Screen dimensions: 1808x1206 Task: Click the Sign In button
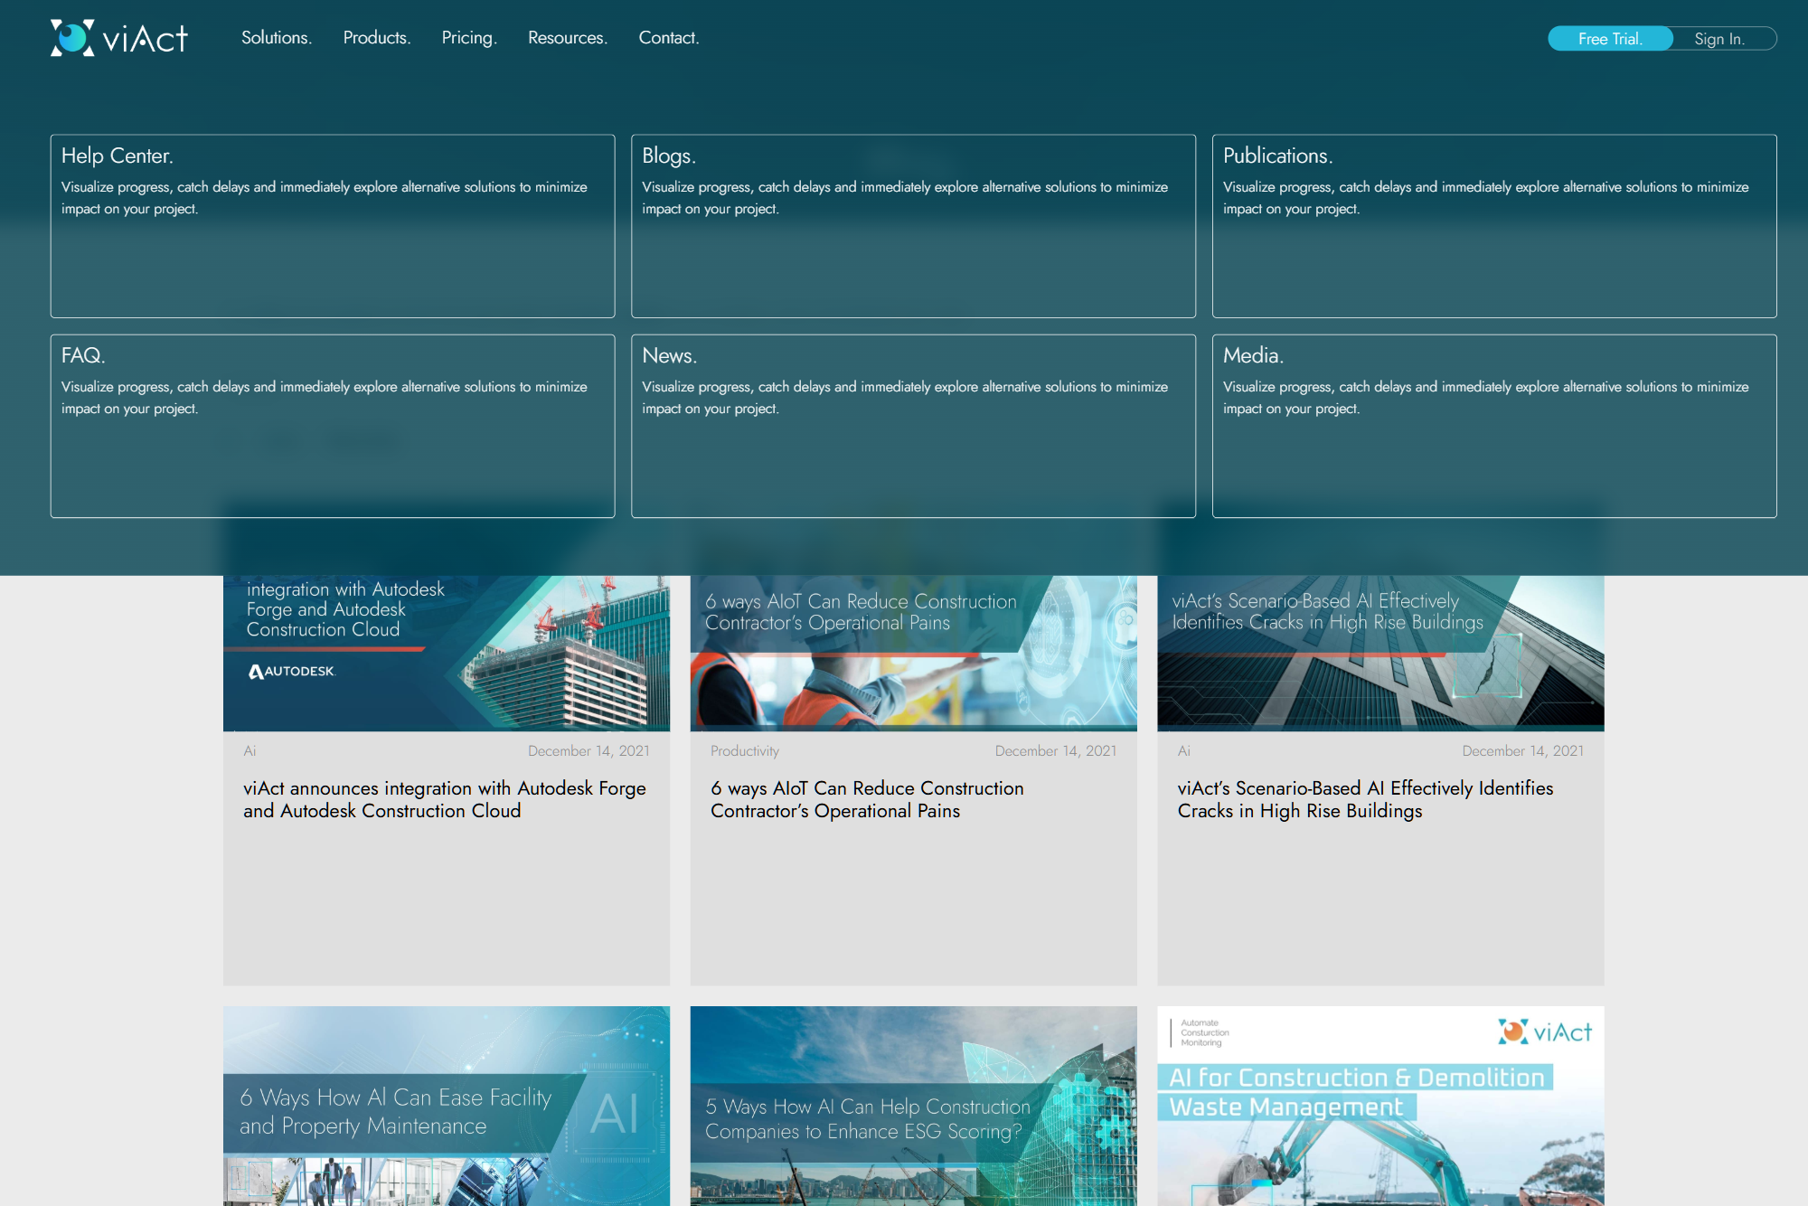(1719, 39)
